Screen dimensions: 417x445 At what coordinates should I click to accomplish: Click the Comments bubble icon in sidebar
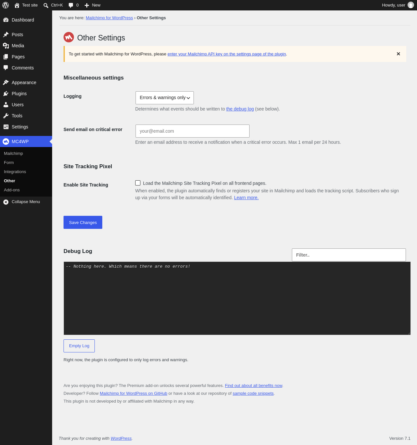click(x=6, y=68)
